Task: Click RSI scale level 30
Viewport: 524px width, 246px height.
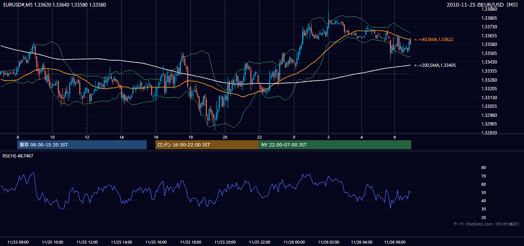Action: [483, 209]
